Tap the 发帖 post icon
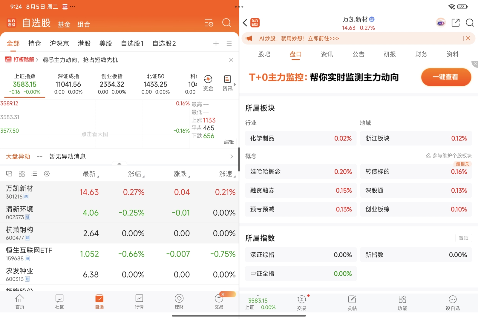The image size is (478, 319). click(352, 303)
